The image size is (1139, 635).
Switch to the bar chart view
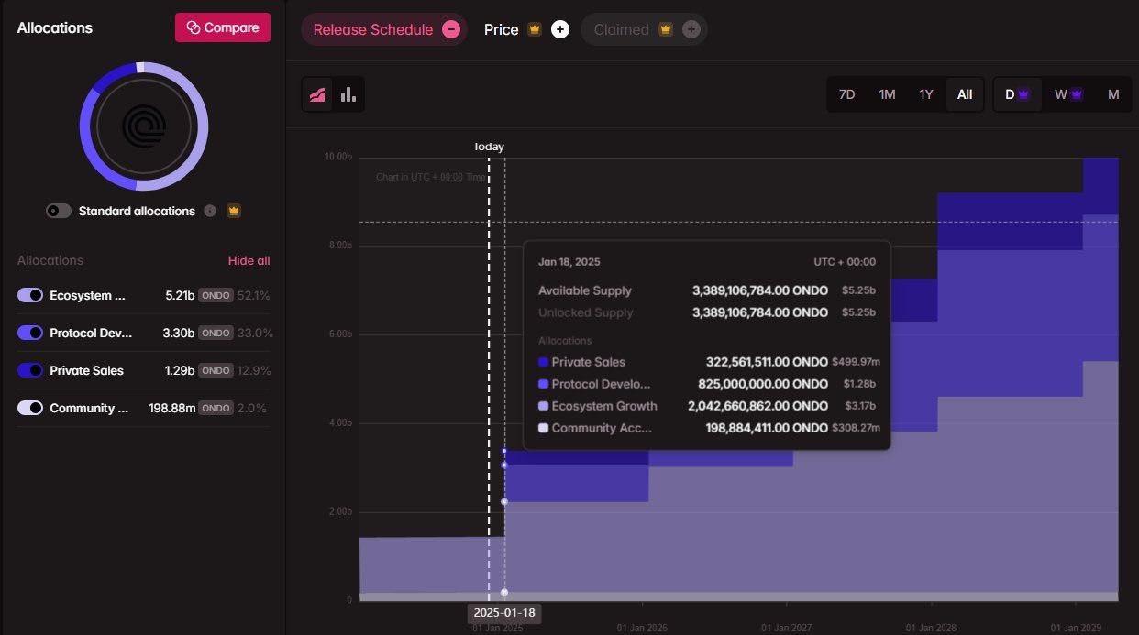coord(348,95)
